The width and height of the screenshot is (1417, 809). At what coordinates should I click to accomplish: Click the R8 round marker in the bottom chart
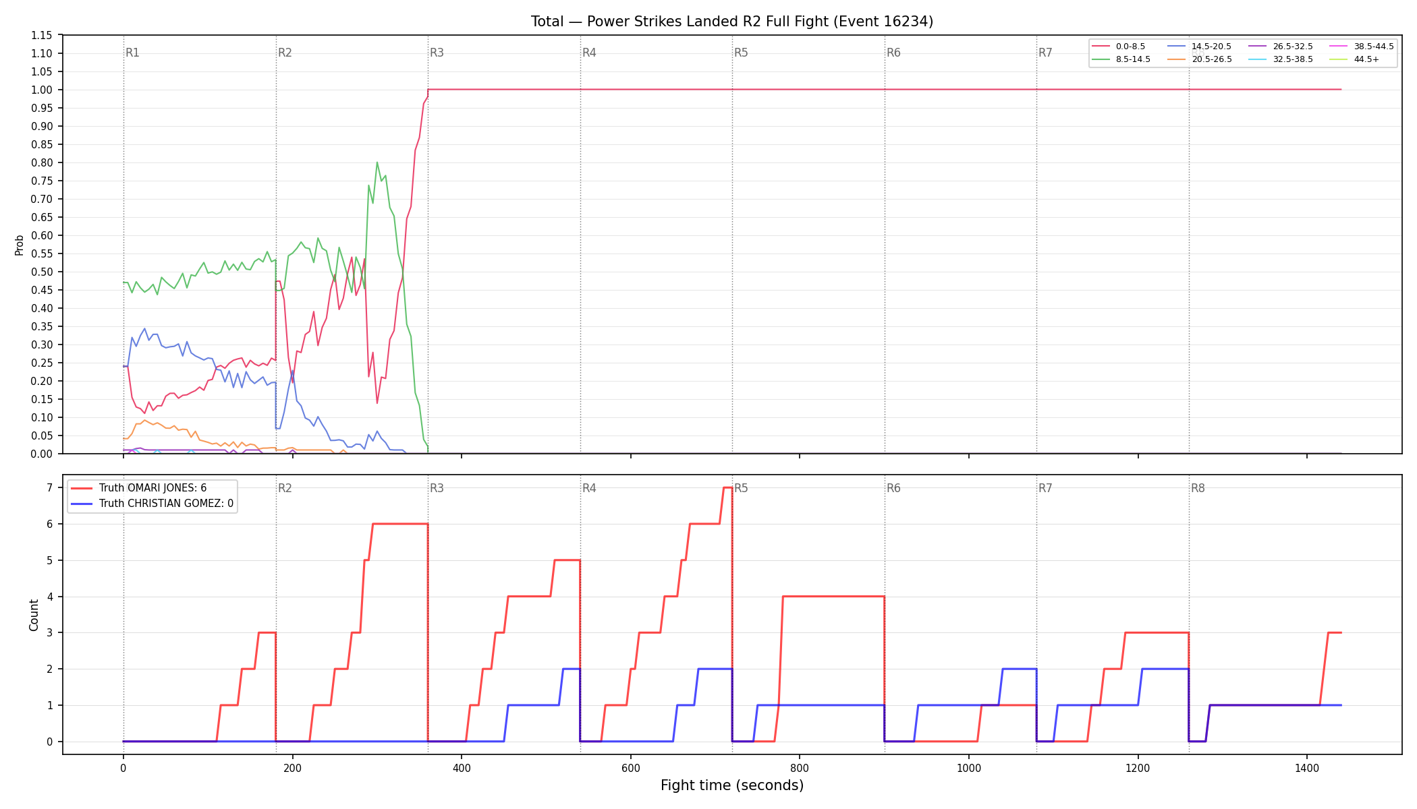(x=1198, y=488)
